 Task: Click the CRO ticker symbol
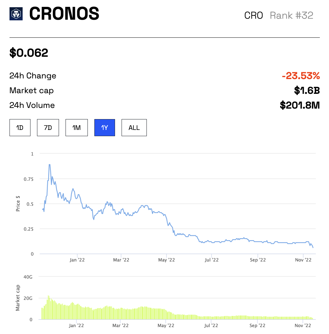click(254, 15)
